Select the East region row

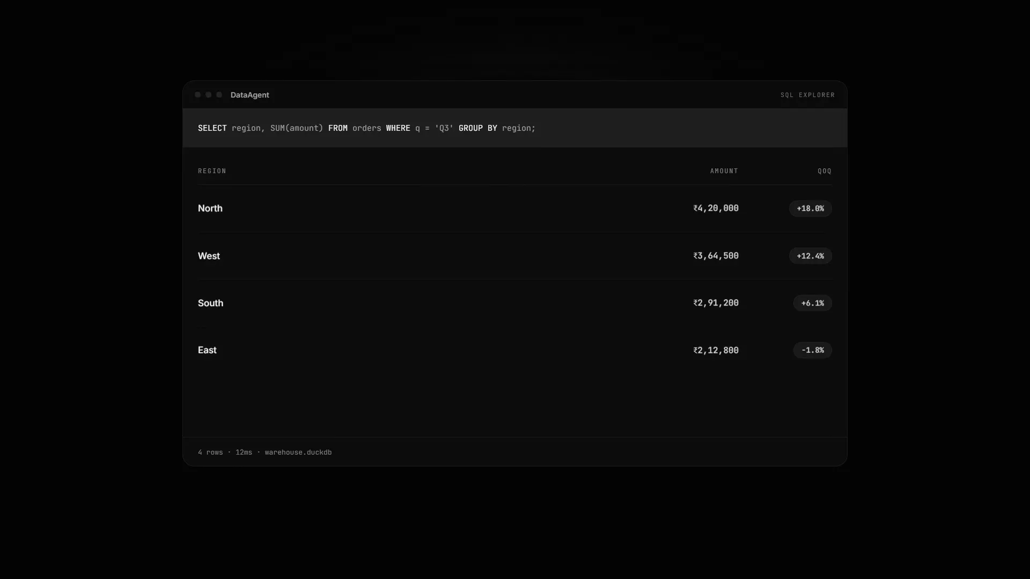tap(515, 350)
